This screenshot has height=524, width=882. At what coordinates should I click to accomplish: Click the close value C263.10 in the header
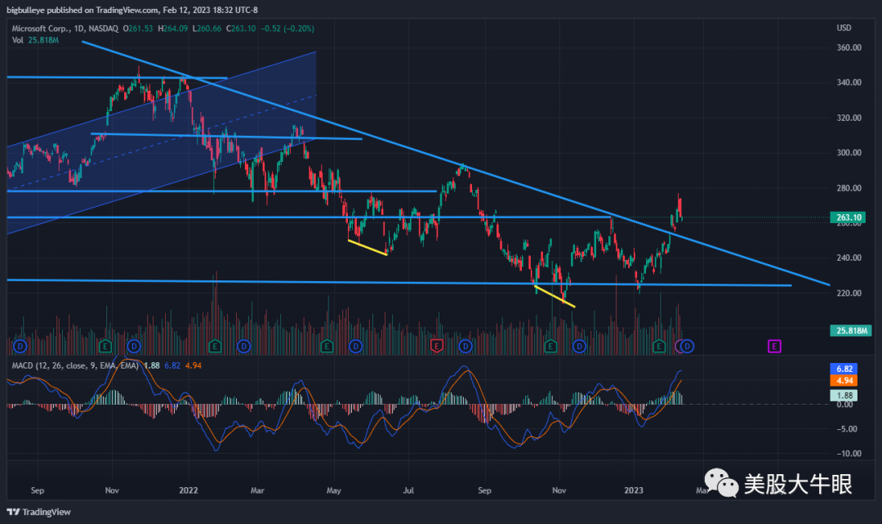[241, 28]
